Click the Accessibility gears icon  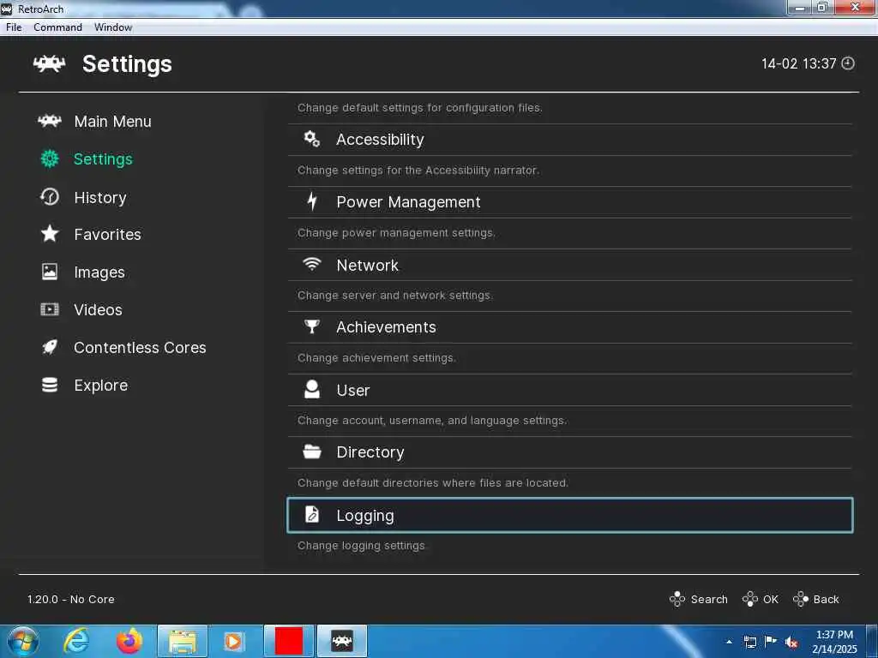click(x=312, y=139)
